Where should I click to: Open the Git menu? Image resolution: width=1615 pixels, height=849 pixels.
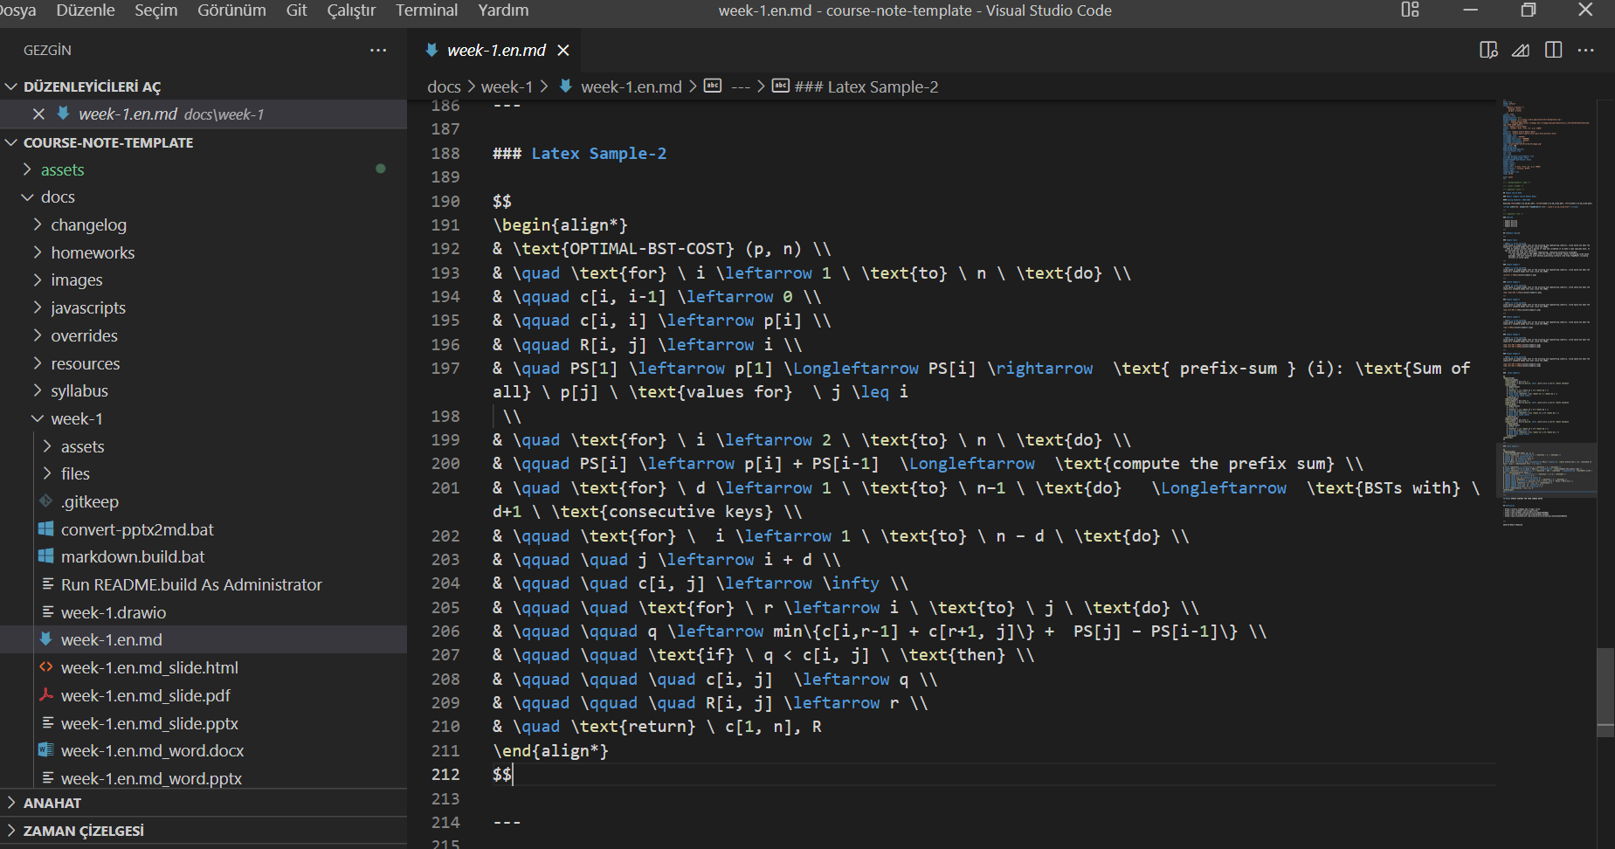coord(297,10)
